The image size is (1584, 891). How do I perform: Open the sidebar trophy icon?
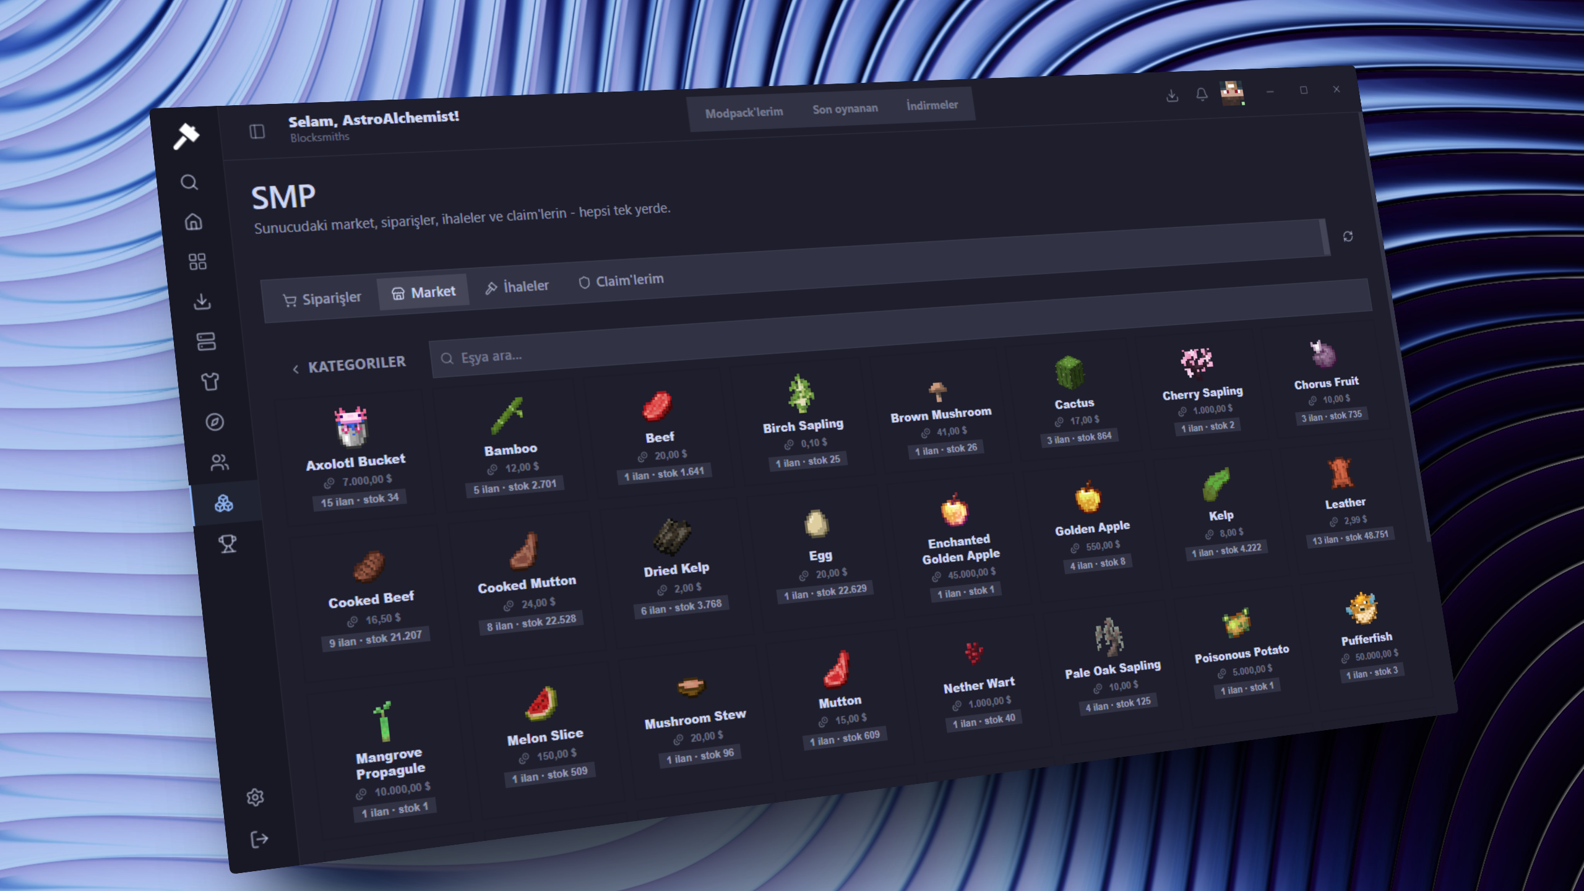228,544
